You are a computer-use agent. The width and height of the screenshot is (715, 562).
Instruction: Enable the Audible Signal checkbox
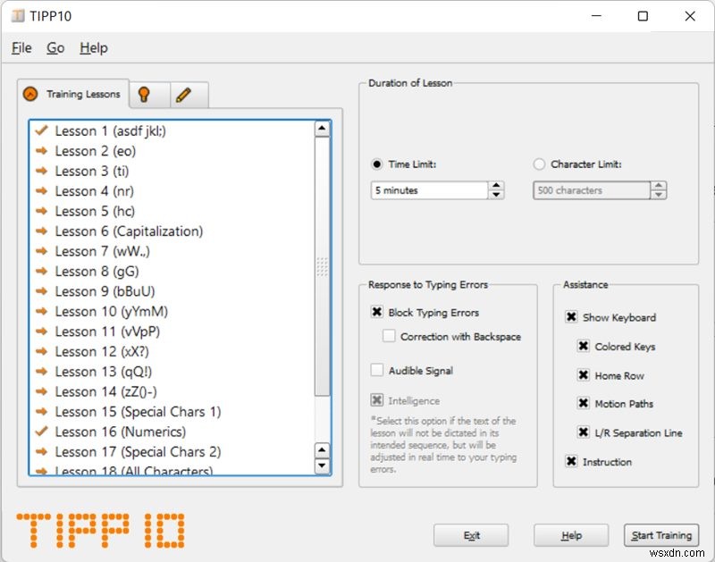pos(377,370)
